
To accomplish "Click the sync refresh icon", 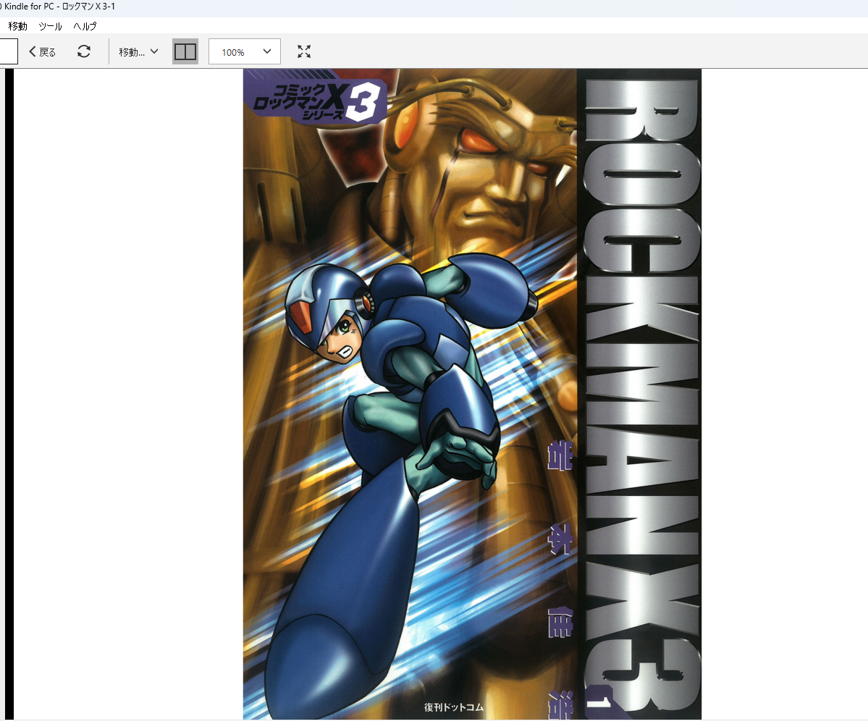I will (x=84, y=51).
